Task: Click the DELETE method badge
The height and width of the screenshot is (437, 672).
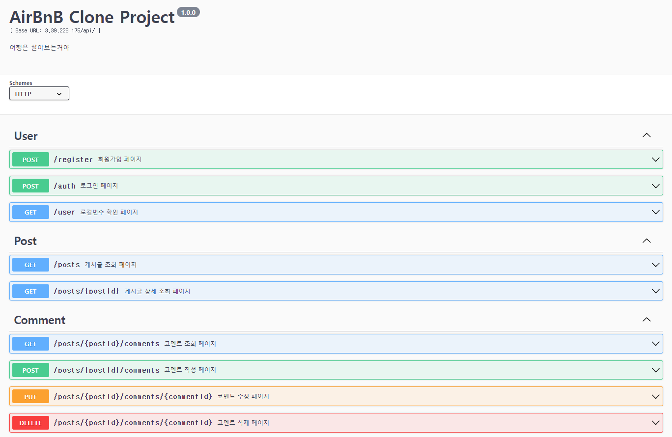Action: (30, 423)
